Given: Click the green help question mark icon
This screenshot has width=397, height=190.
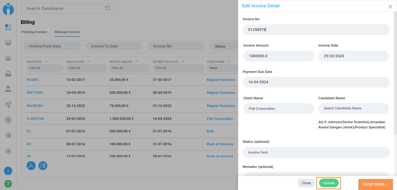Looking at the screenshot, I should pos(8,184).
